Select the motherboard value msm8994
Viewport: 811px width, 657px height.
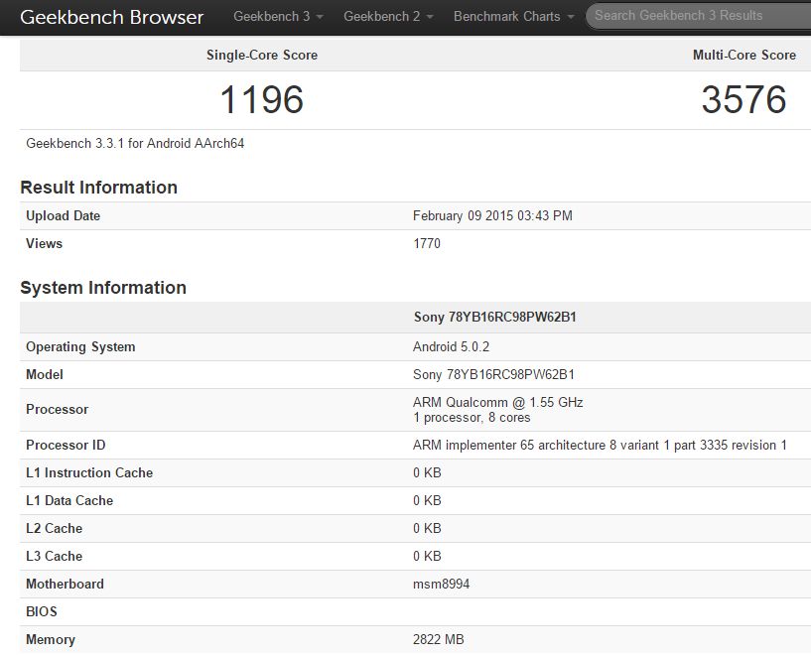point(441,585)
